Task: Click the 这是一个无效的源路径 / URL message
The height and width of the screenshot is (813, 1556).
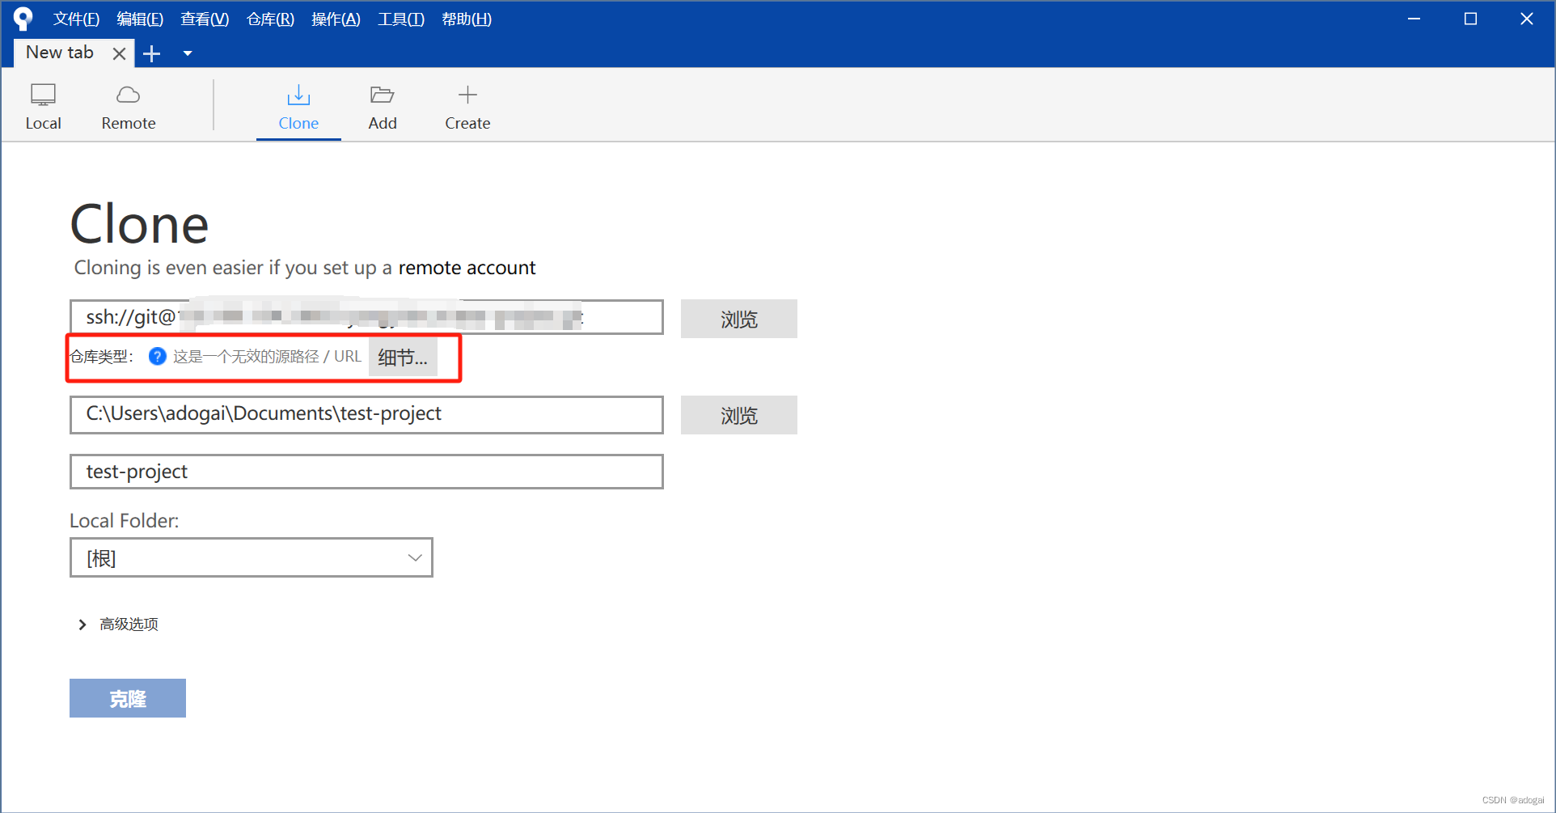Action: pyautogui.click(x=267, y=357)
